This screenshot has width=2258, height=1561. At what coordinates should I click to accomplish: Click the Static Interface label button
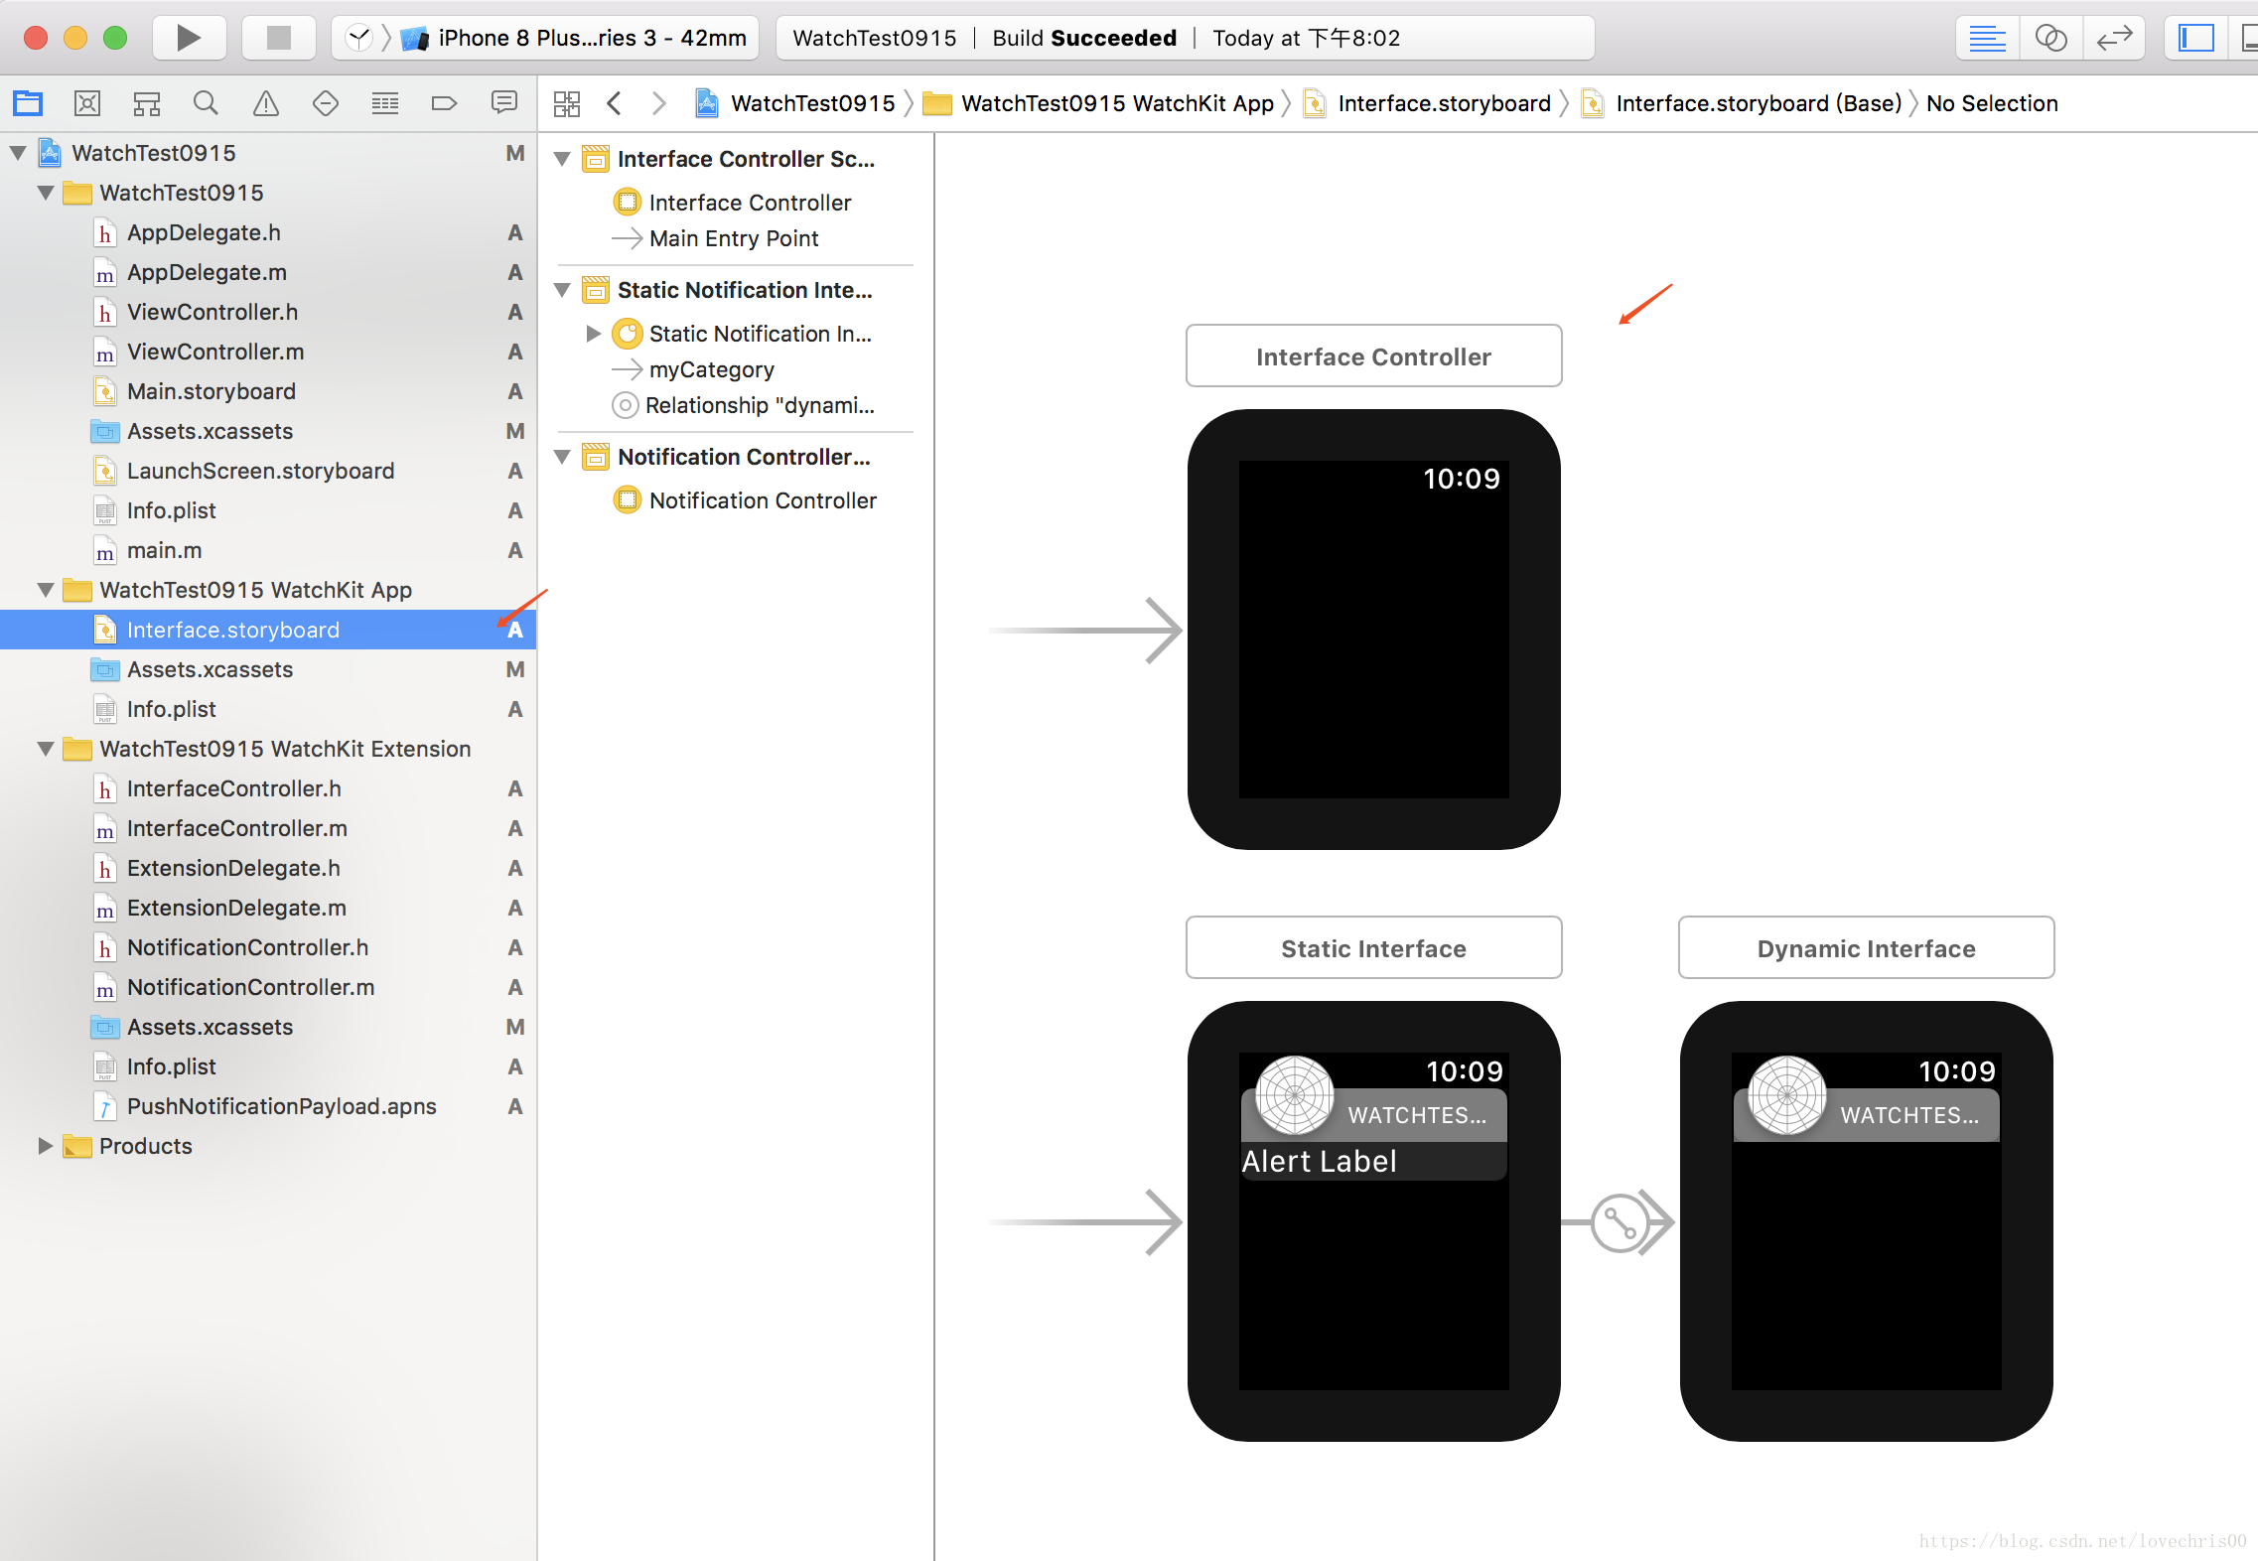click(x=1371, y=947)
